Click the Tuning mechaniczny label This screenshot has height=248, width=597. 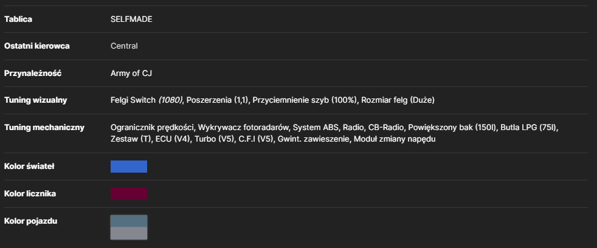[x=44, y=128]
